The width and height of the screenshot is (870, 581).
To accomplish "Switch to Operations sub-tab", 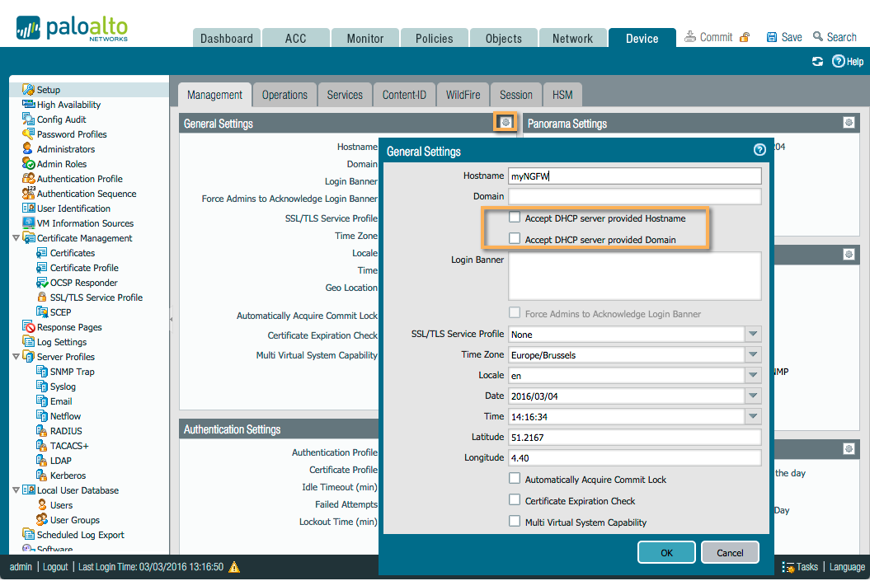I will click(x=285, y=95).
